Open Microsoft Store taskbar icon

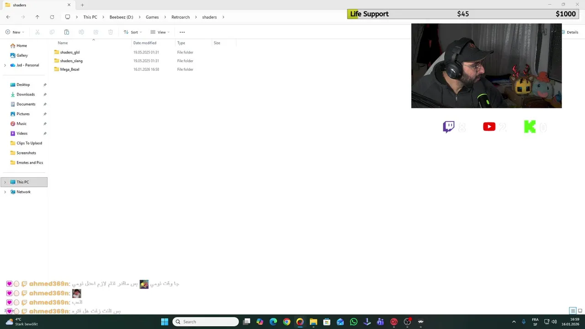[327, 322]
